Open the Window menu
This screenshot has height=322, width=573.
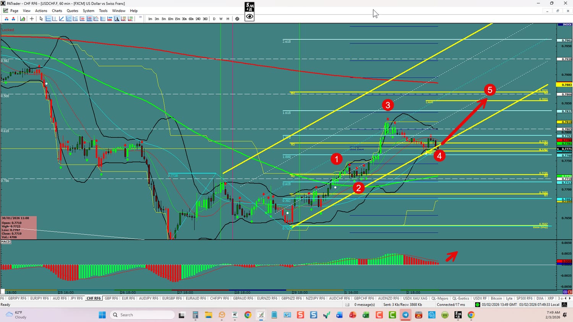click(118, 11)
